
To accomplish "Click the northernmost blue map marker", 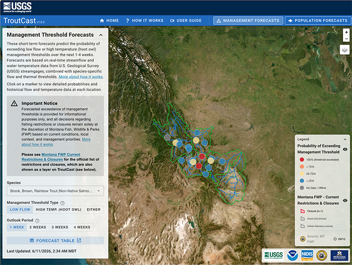I will click(197, 132).
